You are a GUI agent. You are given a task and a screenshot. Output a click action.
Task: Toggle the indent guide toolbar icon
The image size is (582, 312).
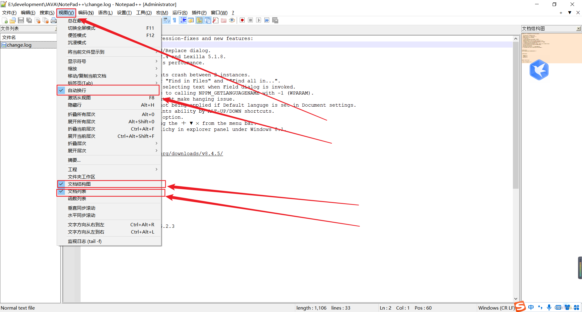pos(183,20)
